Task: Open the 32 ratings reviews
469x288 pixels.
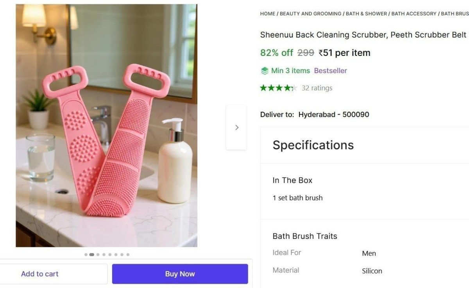Action: (317, 88)
